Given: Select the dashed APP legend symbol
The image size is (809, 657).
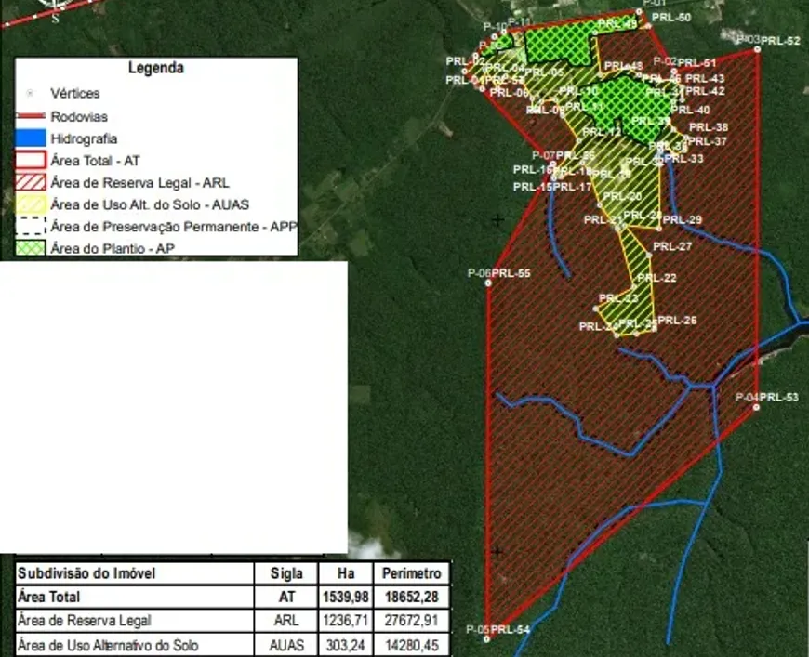Looking at the screenshot, I should pos(31,226).
